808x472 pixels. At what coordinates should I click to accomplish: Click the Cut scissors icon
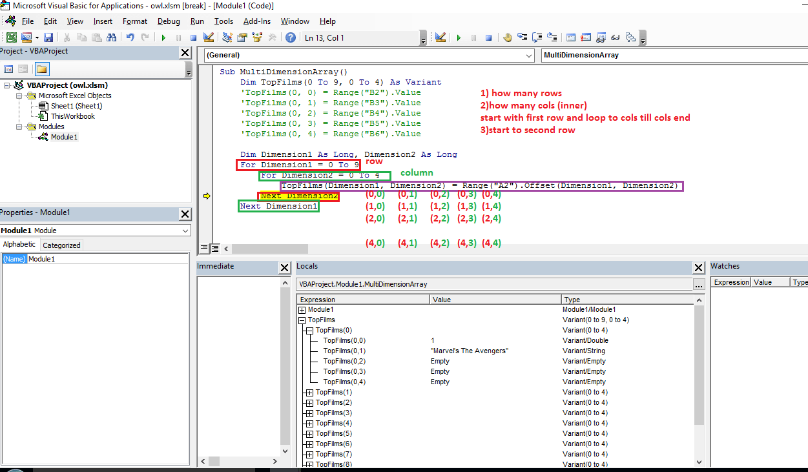tap(67, 37)
